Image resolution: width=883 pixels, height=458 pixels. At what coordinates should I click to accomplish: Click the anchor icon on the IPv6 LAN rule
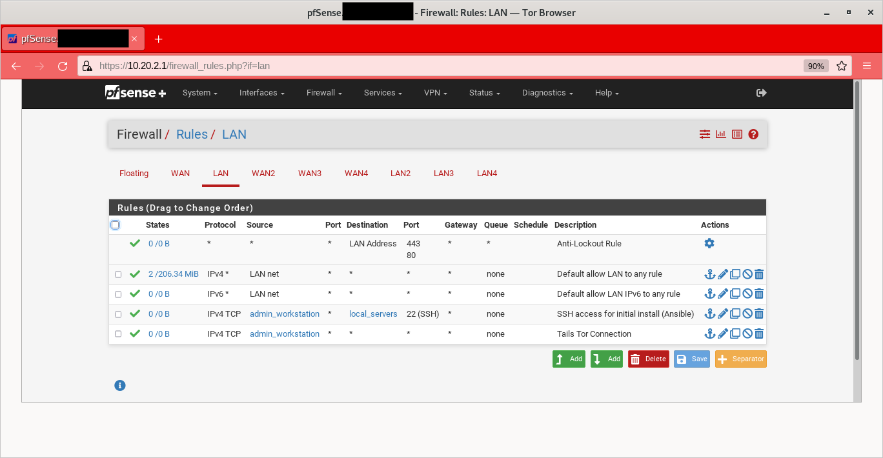coord(709,294)
